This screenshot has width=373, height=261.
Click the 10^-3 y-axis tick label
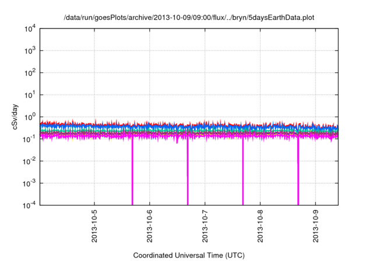pyautogui.click(x=29, y=184)
